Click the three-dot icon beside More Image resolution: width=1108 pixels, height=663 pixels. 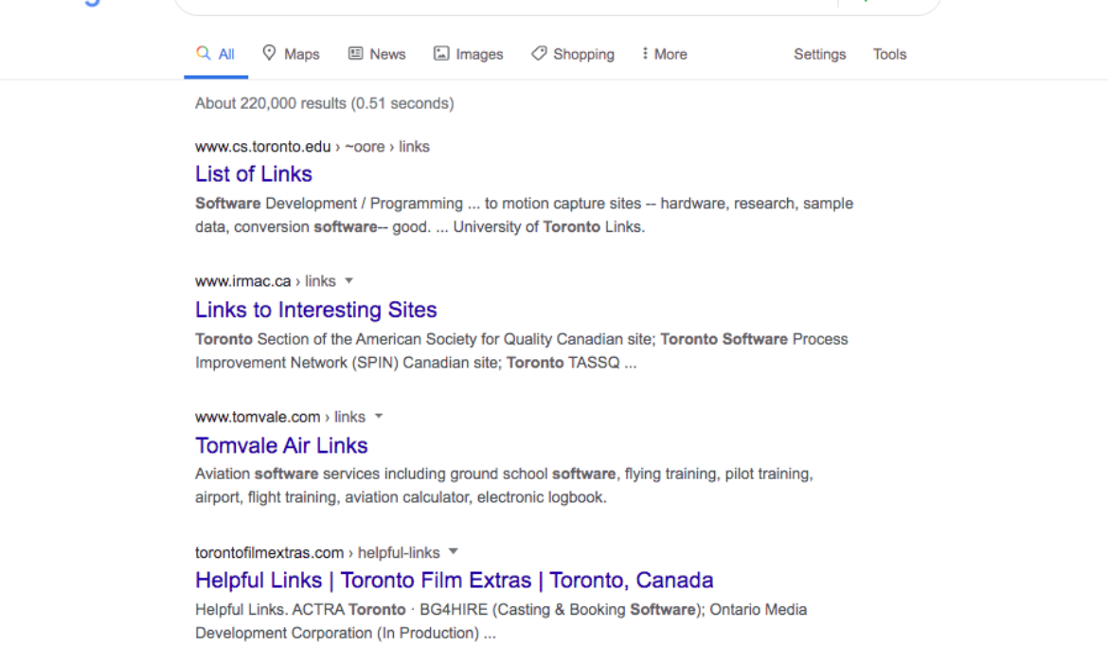coord(645,53)
